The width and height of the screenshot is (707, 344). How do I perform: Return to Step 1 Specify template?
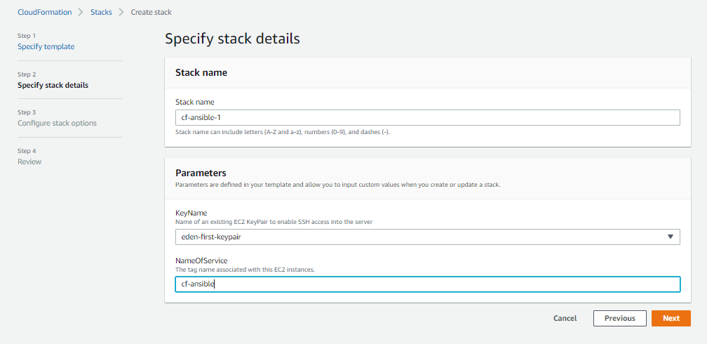click(46, 46)
